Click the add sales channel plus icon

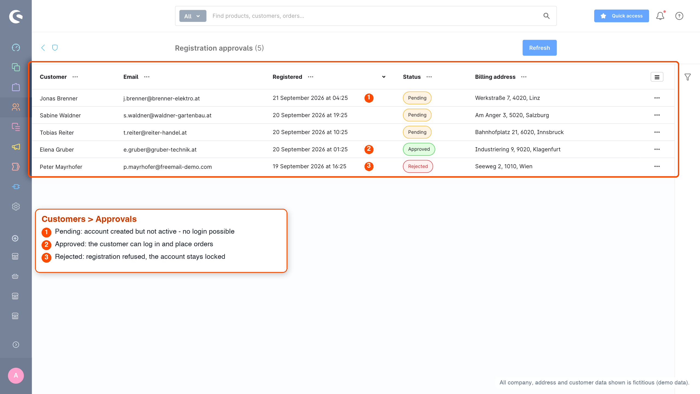click(x=15, y=238)
